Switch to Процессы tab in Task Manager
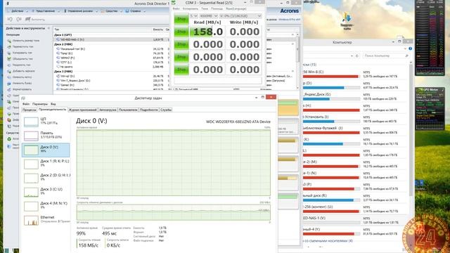Screen dimensions: 450x253 pyautogui.click(x=30, y=110)
